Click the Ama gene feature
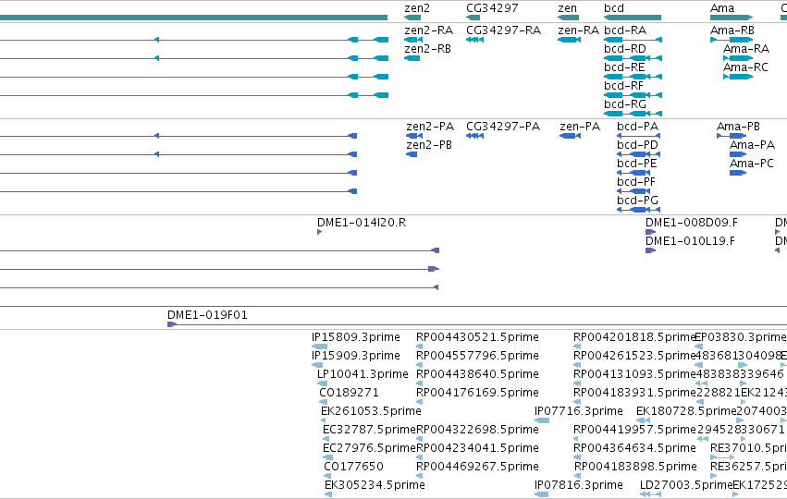 tap(732, 18)
